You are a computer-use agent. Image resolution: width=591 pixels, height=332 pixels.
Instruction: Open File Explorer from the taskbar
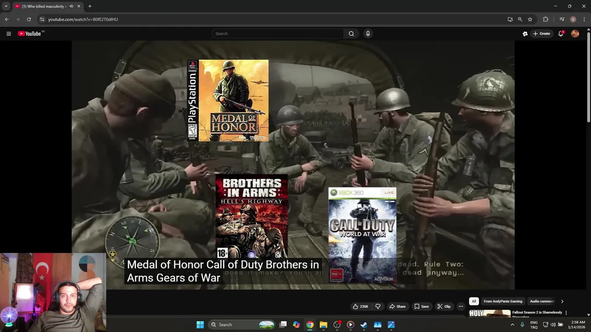(x=323, y=325)
